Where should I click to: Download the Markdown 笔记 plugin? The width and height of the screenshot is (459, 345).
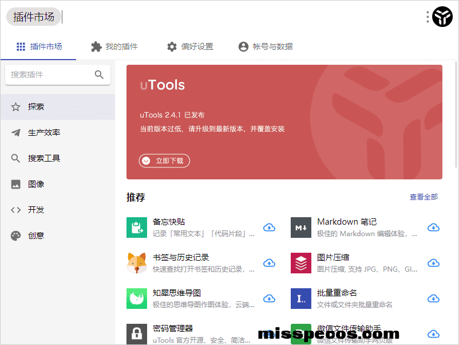[433, 228]
